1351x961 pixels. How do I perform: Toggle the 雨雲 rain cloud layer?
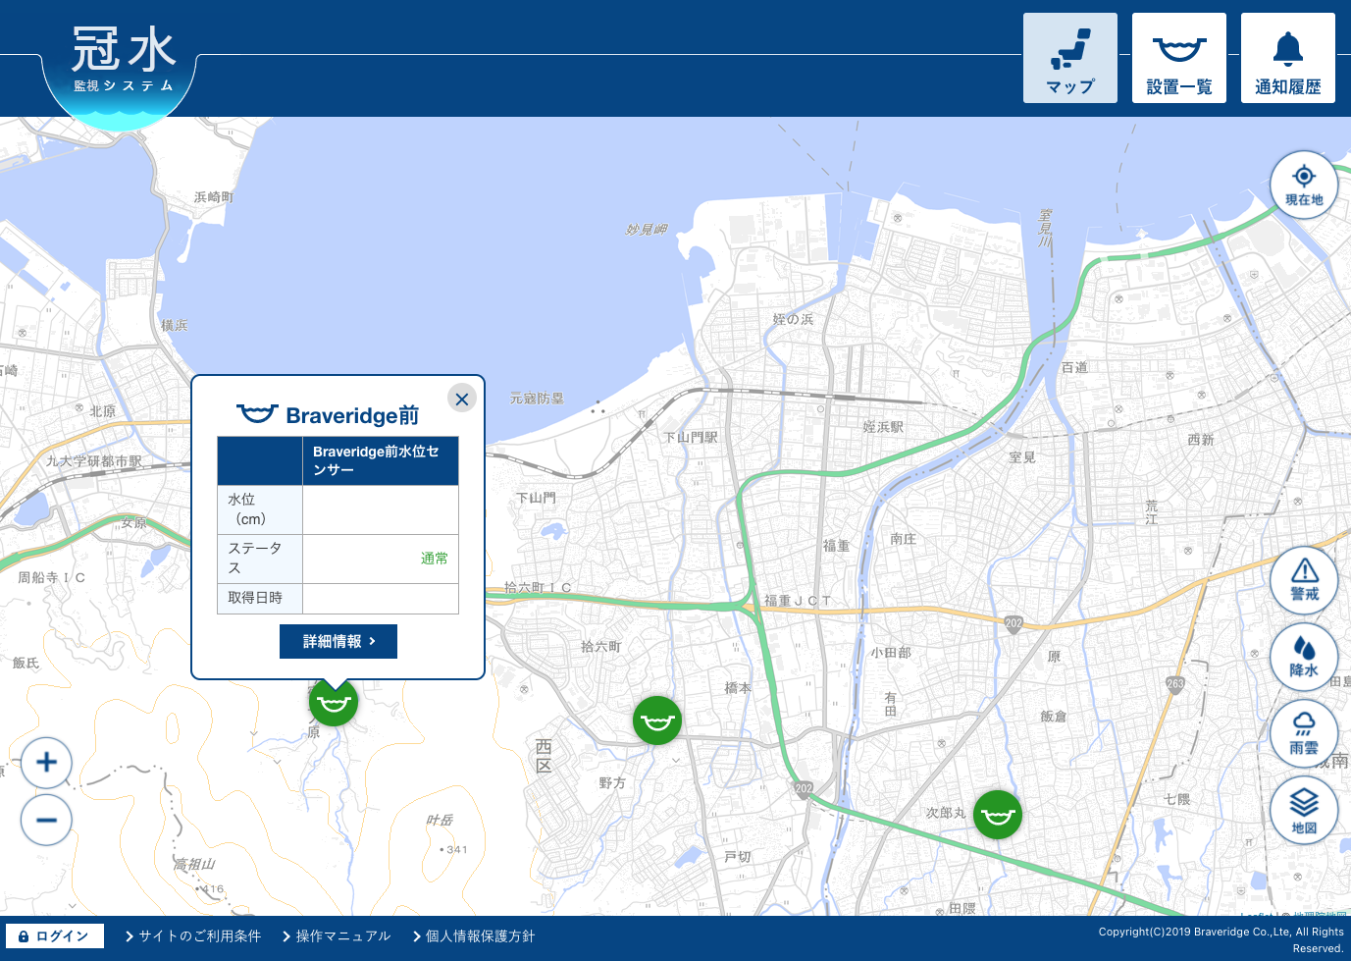coord(1304,733)
